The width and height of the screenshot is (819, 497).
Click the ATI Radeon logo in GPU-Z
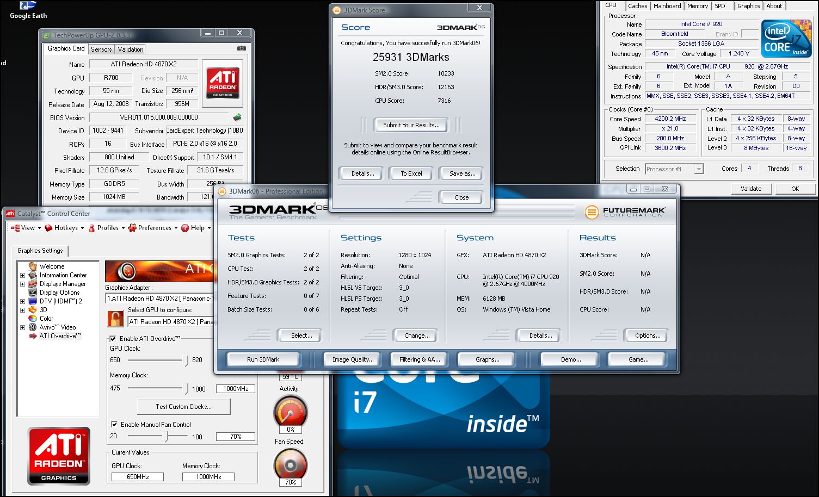tap(223, 83)
